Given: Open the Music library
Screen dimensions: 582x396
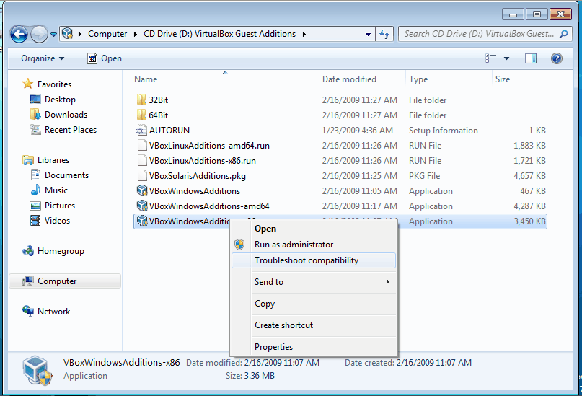Looking at the screenshot, I should click(56, 190).
